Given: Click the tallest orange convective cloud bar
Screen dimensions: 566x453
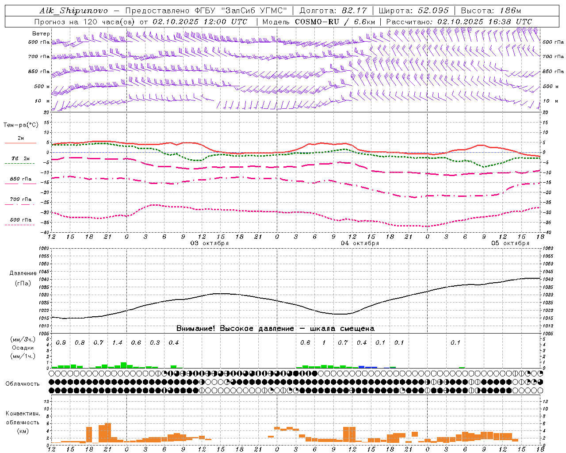Looking at the screenshot, I should (x=108, y=433).
